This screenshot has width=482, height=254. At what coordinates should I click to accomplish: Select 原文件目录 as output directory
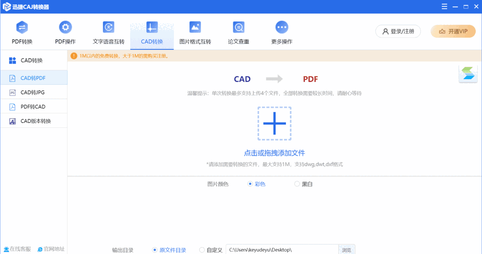155,249
